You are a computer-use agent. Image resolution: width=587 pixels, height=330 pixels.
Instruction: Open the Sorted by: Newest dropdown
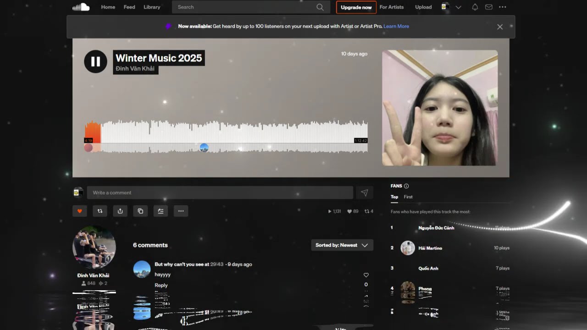[342, 245]
